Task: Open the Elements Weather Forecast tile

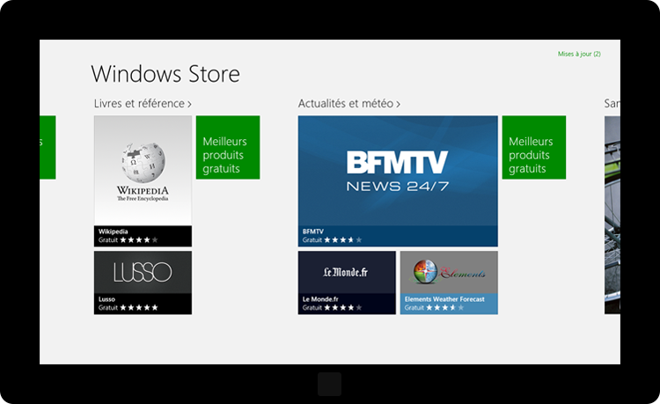Action: pos(449,272)
